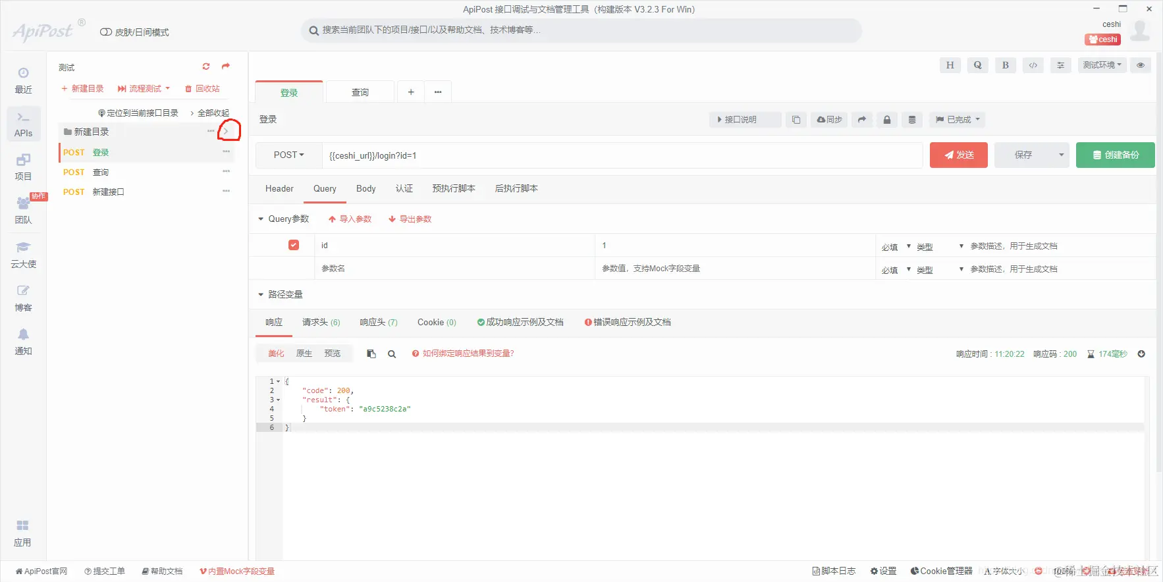Open the more options dots tab button
1163x582 pixels.
click(438, 92)
